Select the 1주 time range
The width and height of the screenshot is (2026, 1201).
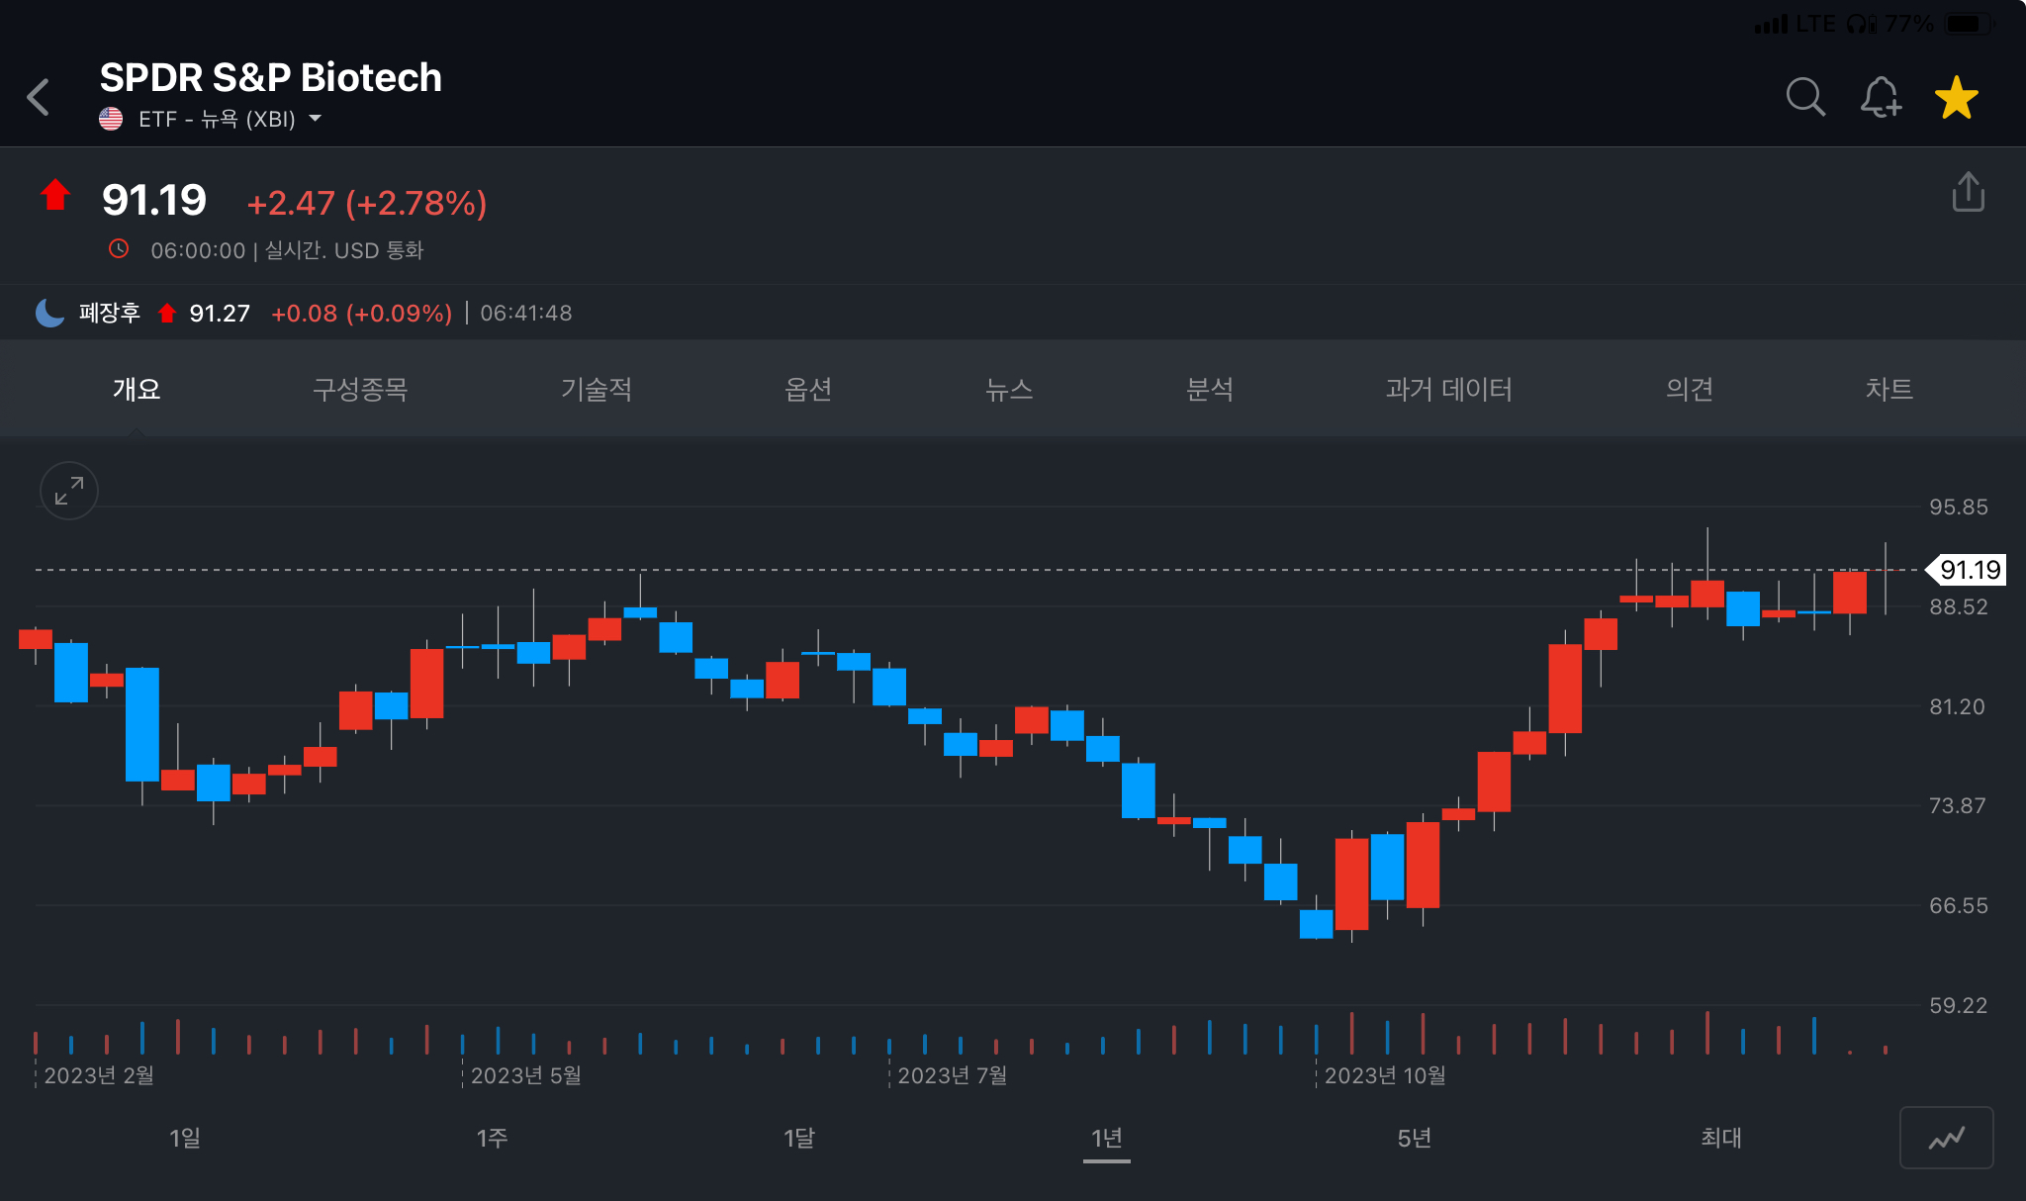(x=492, y=1138)
